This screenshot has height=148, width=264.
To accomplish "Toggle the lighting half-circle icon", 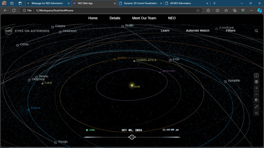I will click(x=256, y=100).
